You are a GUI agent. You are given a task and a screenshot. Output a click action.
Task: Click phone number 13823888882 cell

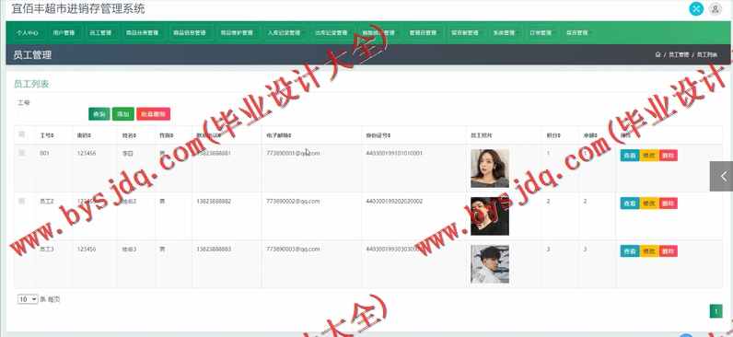click(214, 201)
